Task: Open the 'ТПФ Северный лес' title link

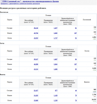Action: pos(30,1)
